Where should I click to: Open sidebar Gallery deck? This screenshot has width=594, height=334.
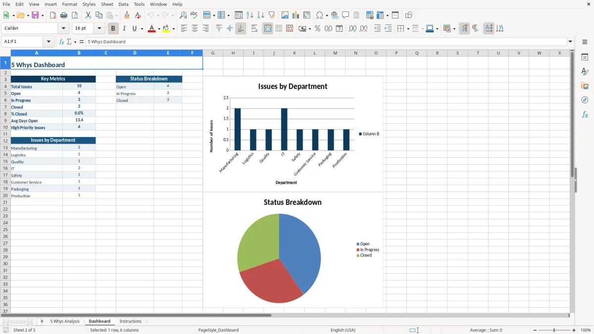coord(585,86)
